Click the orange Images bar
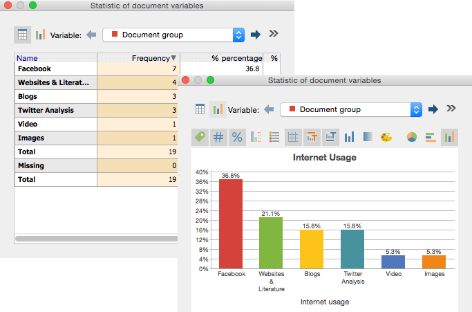Image resolution: width=472 pixels, height=312 pixels. [x=434, y=262]
